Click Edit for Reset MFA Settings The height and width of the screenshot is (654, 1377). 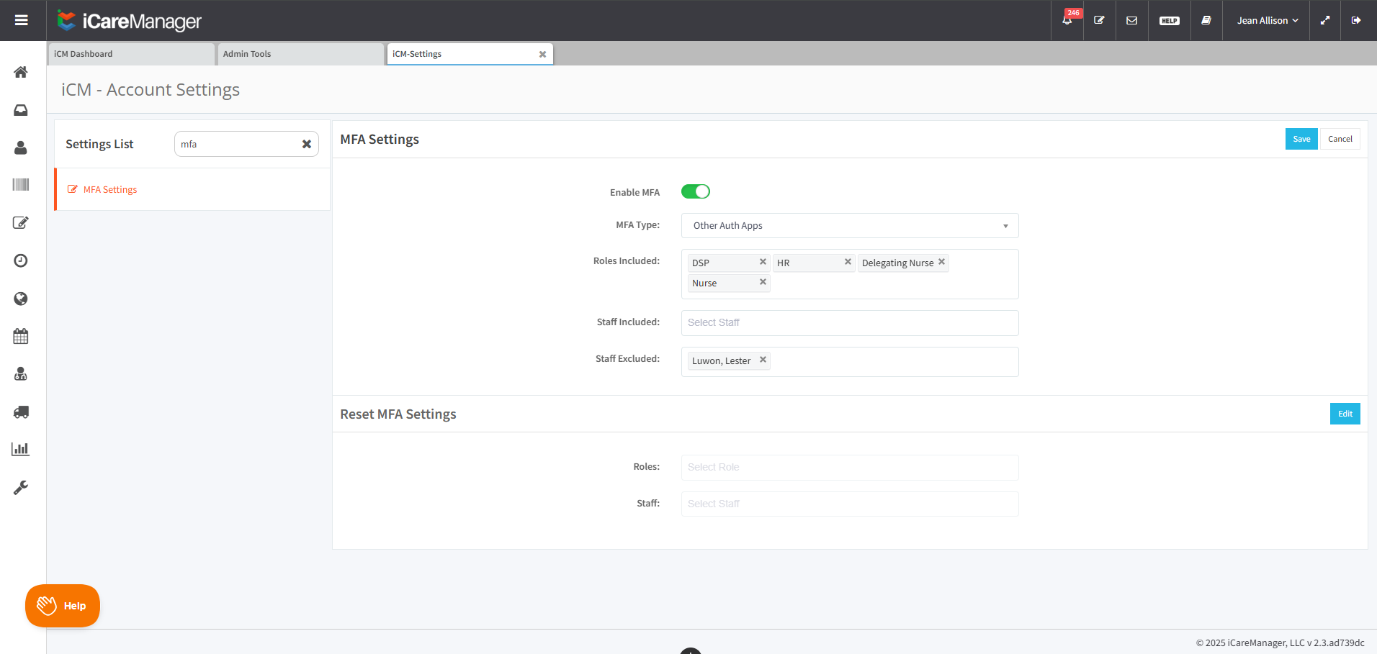pyautogui.click(x=1345, y=414)
